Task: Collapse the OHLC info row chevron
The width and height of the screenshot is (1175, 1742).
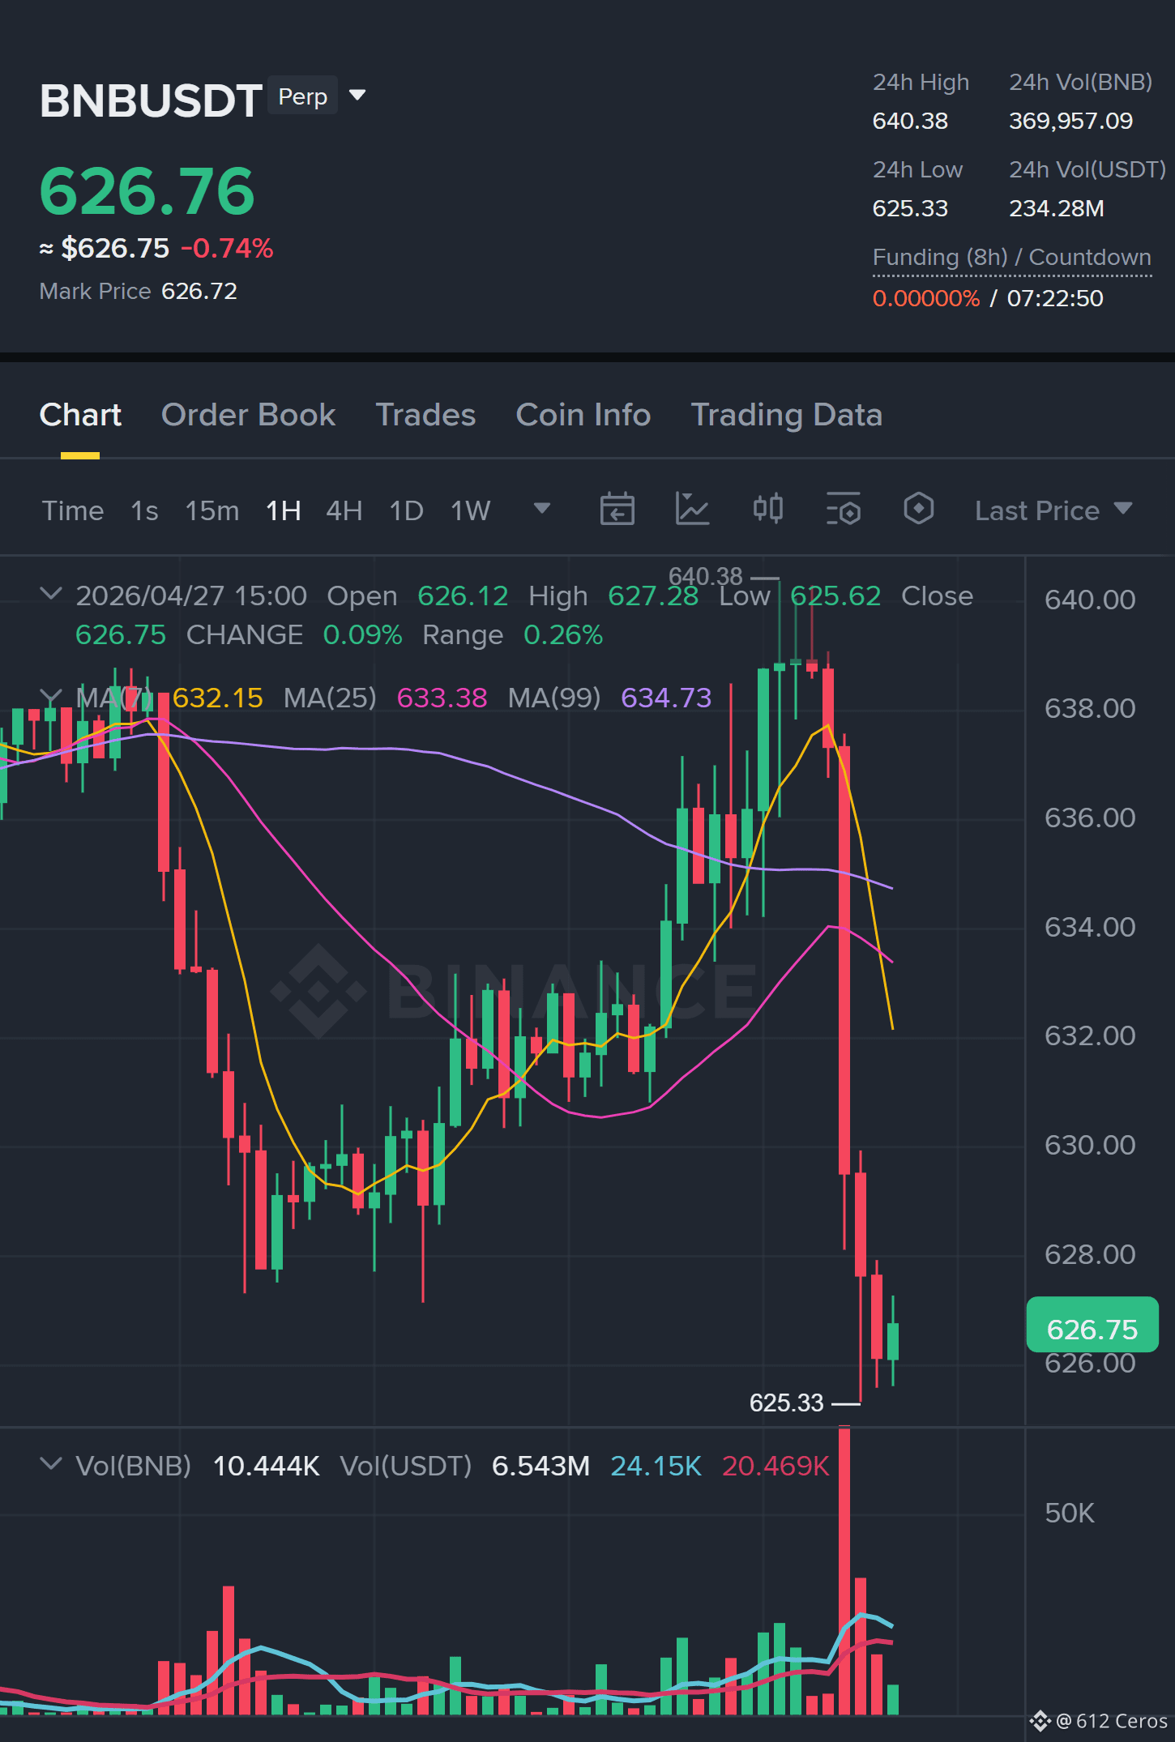Action: (x=50, y=594)
